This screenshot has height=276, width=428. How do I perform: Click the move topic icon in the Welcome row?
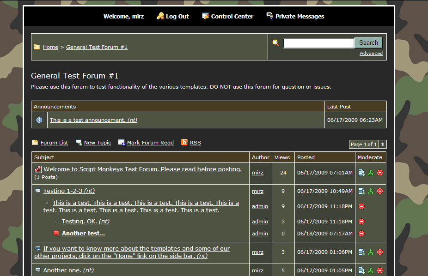tap(361, 173)
